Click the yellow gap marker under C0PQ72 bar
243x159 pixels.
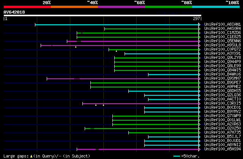(x=116, y=51)
